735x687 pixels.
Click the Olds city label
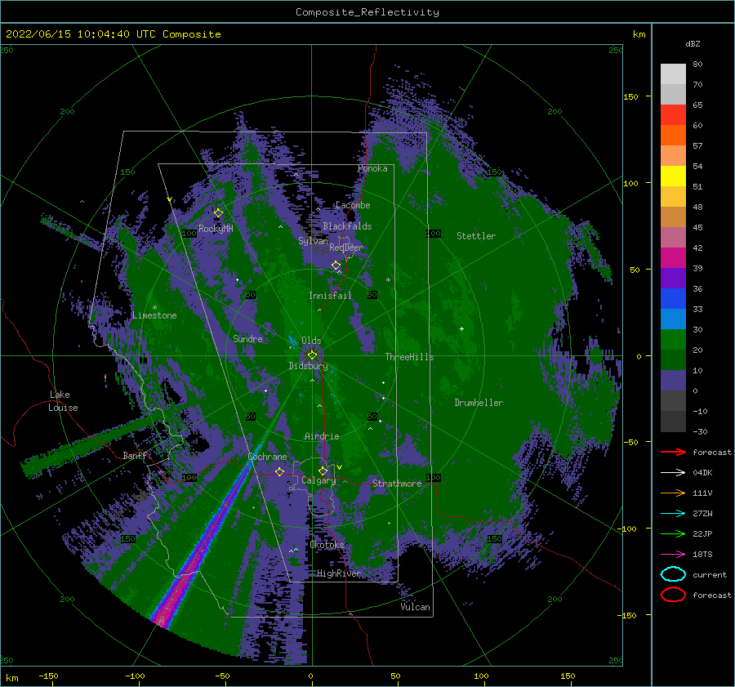[311, 341]
